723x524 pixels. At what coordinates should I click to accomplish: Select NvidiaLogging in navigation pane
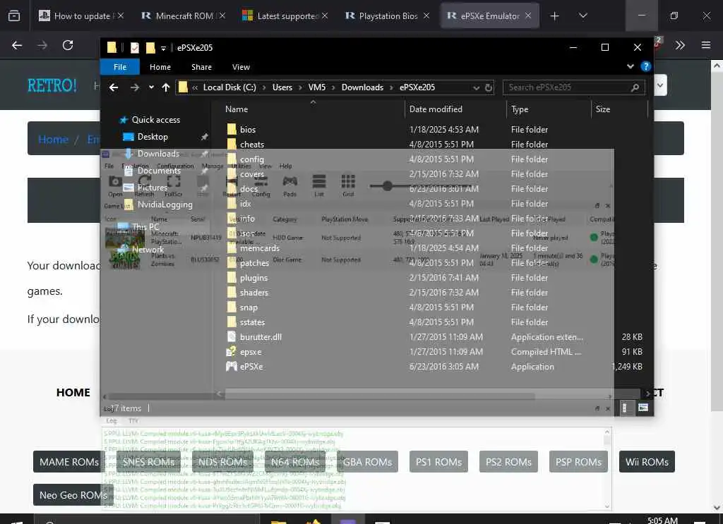pos(165,205)
